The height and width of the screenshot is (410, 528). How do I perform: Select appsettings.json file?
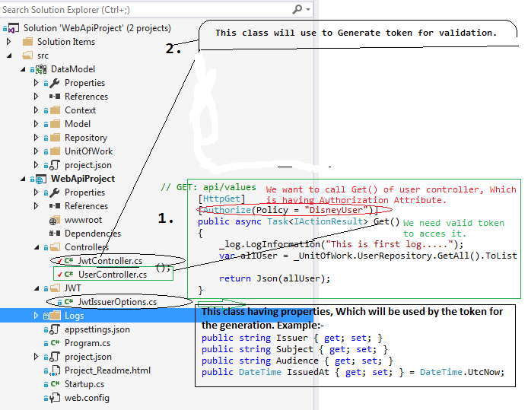point(97,329)
